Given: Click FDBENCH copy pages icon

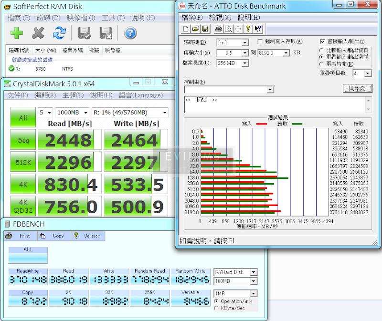Looking at the screenshot, I should [x=42, y=236].
